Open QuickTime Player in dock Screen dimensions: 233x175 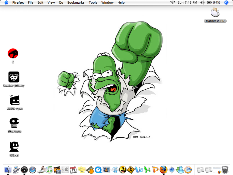coord(98,170)
